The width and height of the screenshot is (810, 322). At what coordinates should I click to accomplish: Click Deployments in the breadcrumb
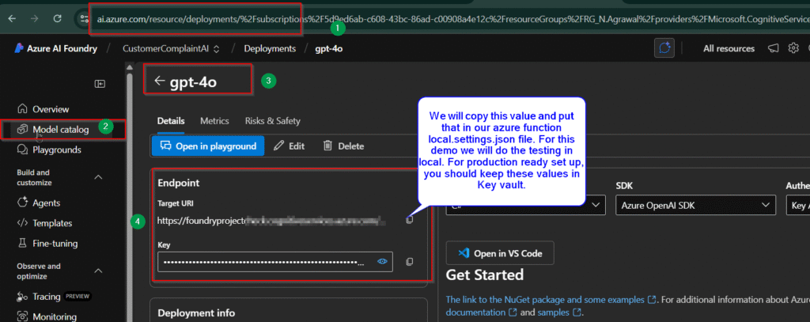click(270, 48)
